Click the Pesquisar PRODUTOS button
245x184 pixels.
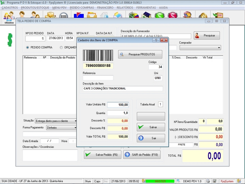click(x=140, y=55)
